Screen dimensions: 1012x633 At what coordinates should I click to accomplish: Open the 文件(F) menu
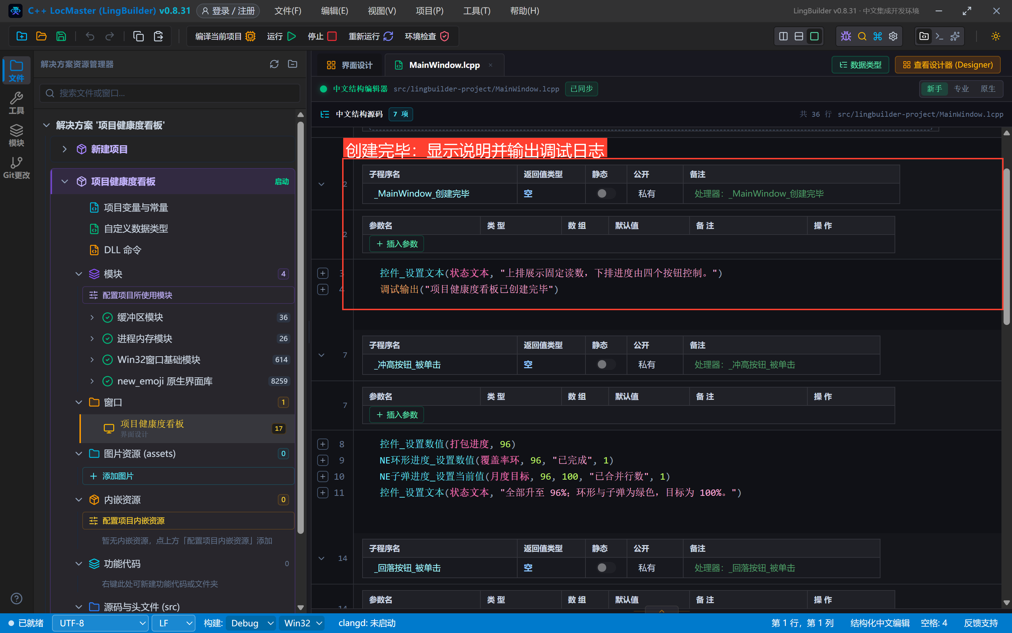[x=288, y=11]
